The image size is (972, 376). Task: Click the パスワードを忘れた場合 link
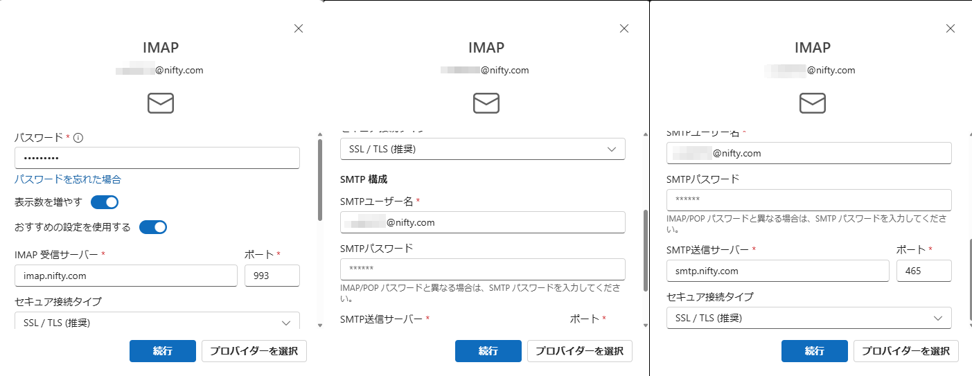coord(68,179)
